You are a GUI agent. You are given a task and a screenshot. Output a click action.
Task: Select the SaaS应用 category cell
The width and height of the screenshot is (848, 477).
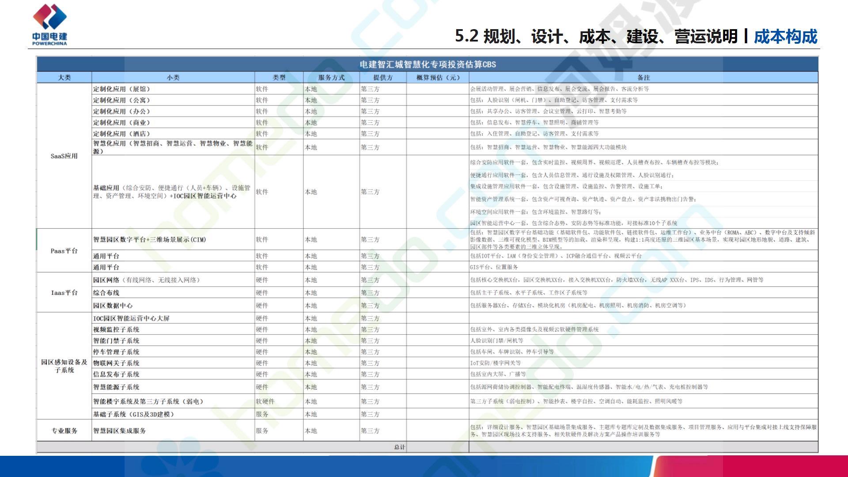[64, 156]
